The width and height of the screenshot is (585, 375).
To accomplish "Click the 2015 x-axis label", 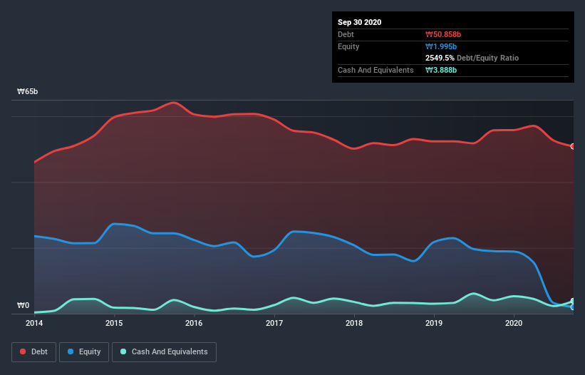I will click(114, 323).
